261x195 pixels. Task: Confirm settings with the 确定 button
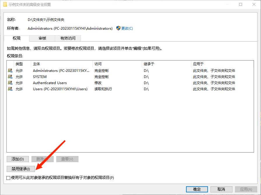tap(197, 189)
